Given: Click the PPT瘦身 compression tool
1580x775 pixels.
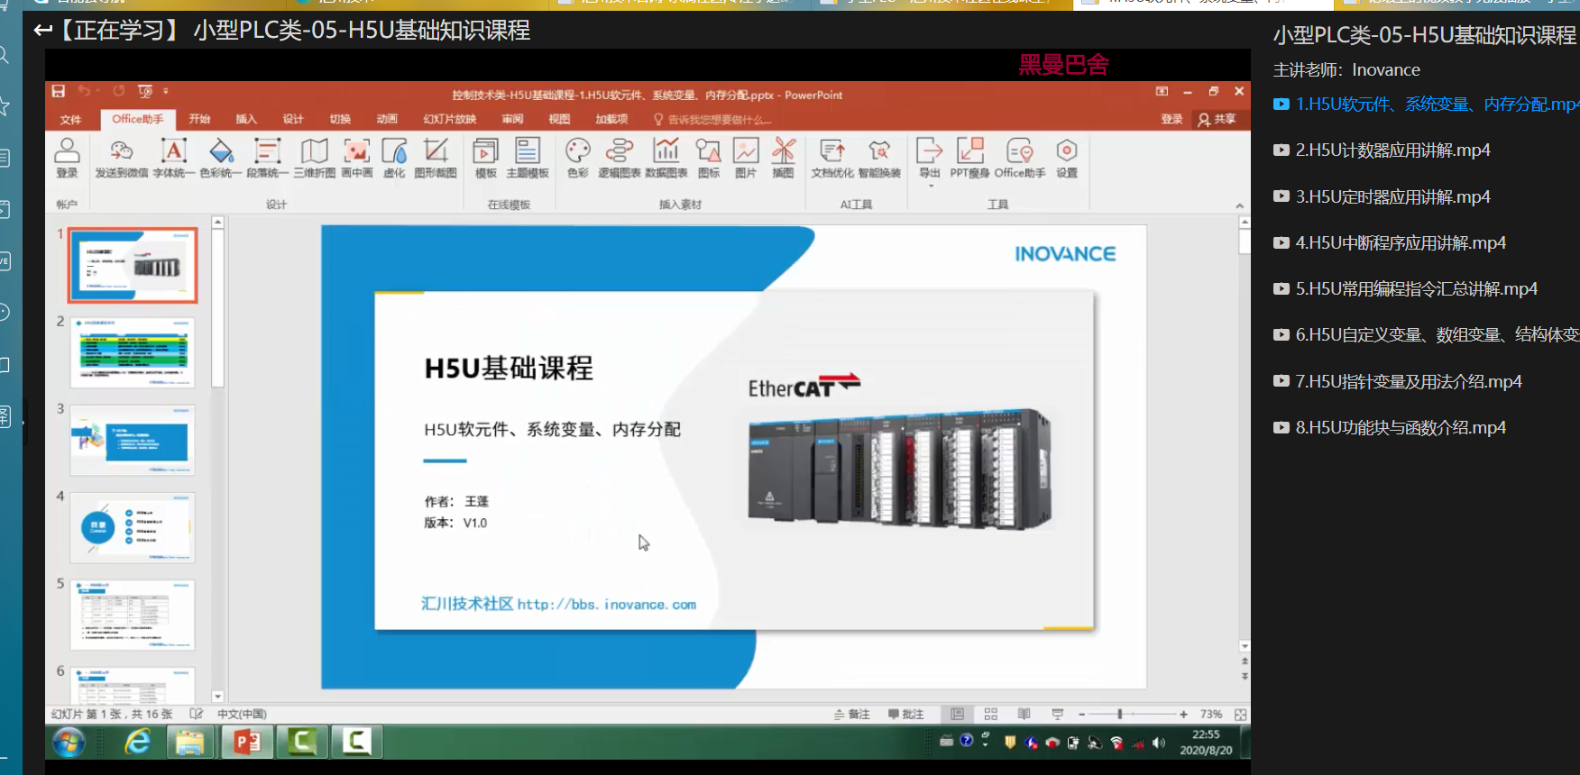Looking at the screenshot, I should (969, 158).
